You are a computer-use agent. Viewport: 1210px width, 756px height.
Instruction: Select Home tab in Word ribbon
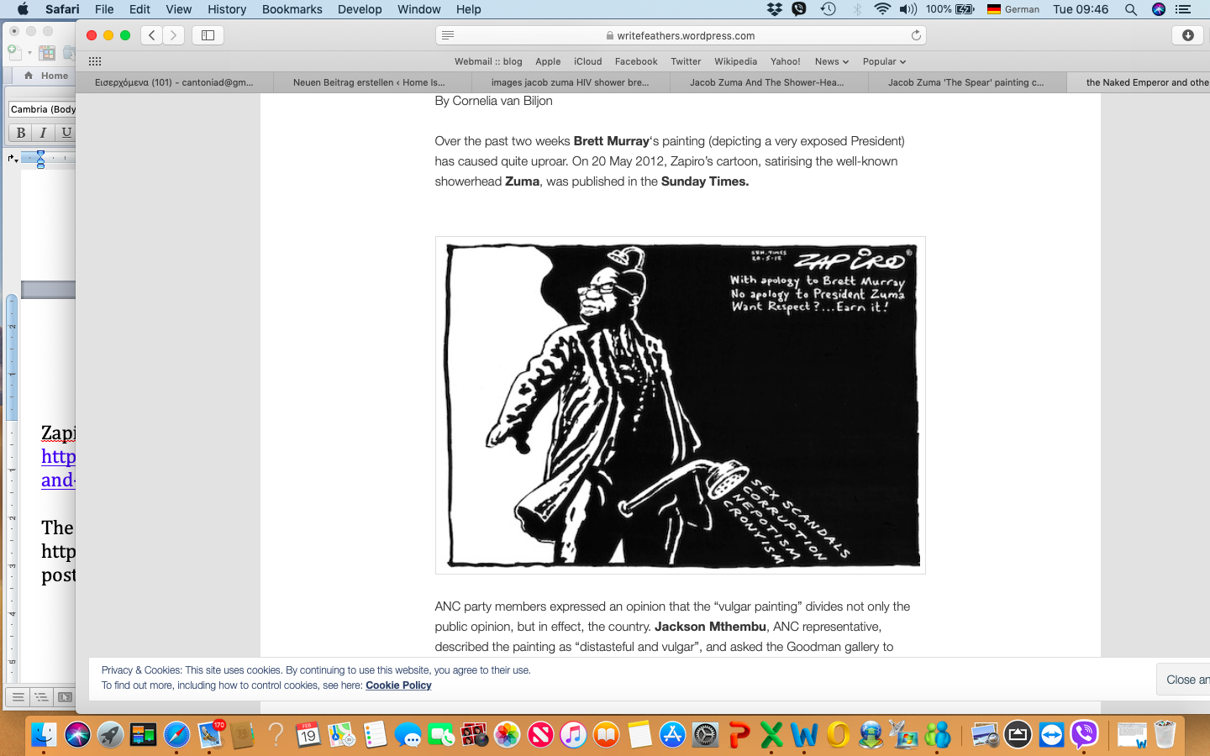coord(48,76)
